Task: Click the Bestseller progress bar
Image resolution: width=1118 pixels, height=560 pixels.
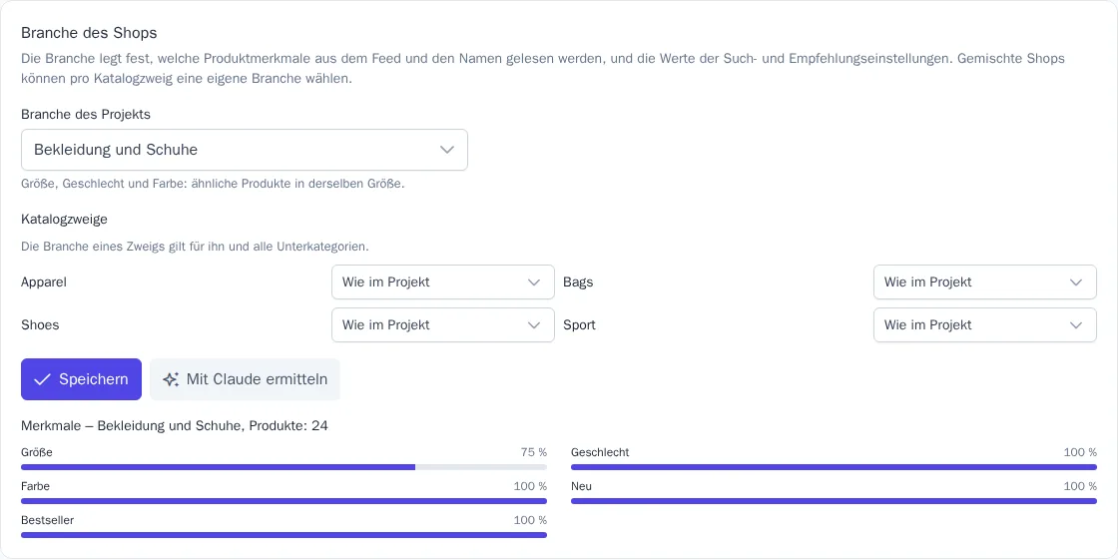Action: (x=283, y=535)
